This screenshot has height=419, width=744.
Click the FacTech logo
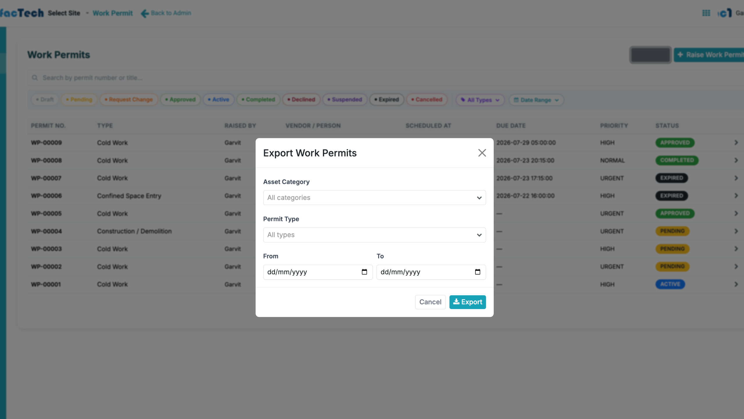tap(22, 13)
